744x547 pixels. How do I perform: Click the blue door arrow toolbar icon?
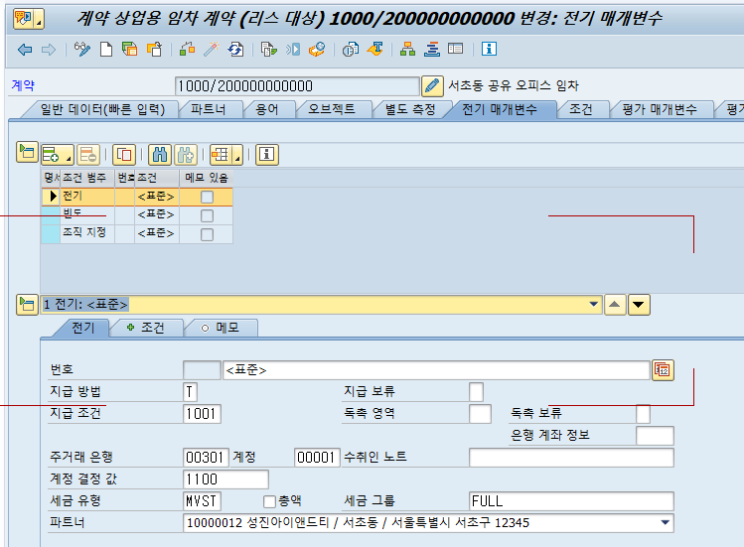pos(293,50)
